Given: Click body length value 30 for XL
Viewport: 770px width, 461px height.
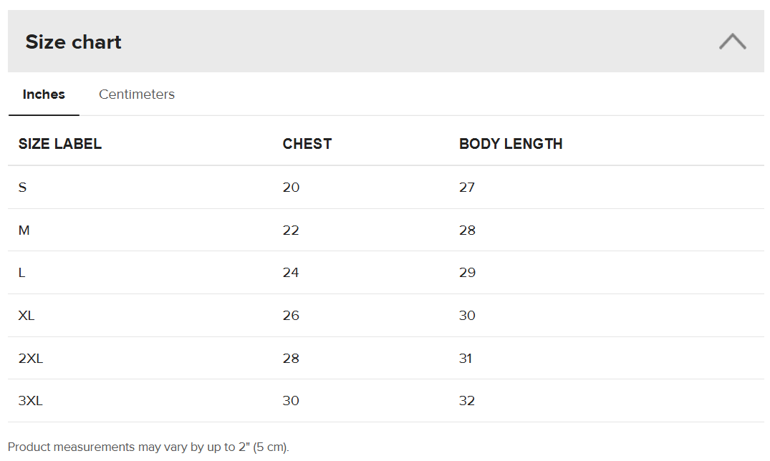Looking at the screenshot, I should [468, 316].
